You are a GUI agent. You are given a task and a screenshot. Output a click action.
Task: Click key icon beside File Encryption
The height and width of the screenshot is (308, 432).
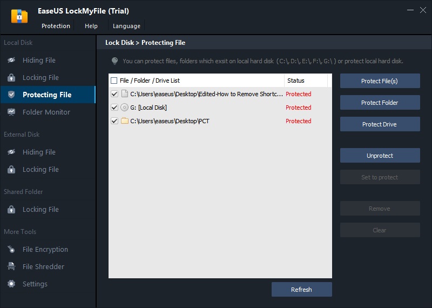tap(11, 249)
